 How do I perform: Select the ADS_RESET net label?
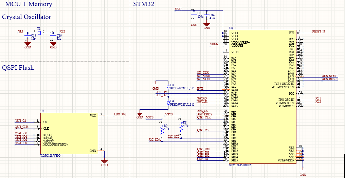point(330,79)
